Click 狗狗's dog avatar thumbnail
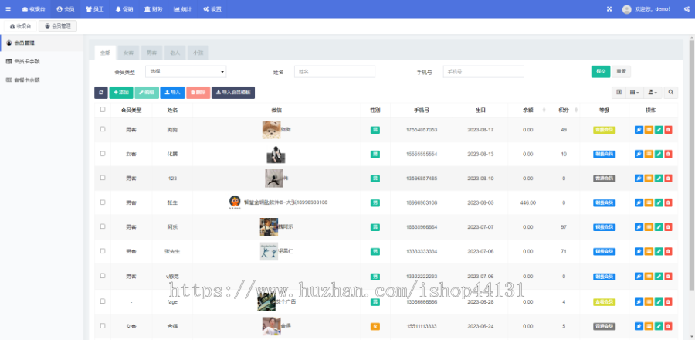Screen dimensions: 695x340 [271, 130]
